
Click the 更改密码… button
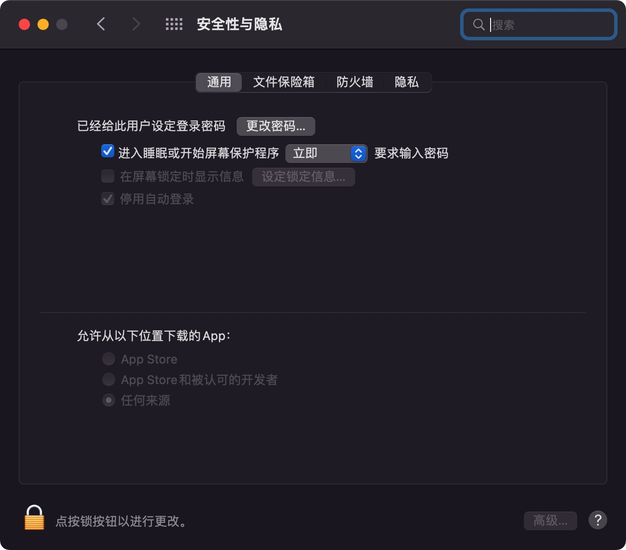(x=276, y=126)
